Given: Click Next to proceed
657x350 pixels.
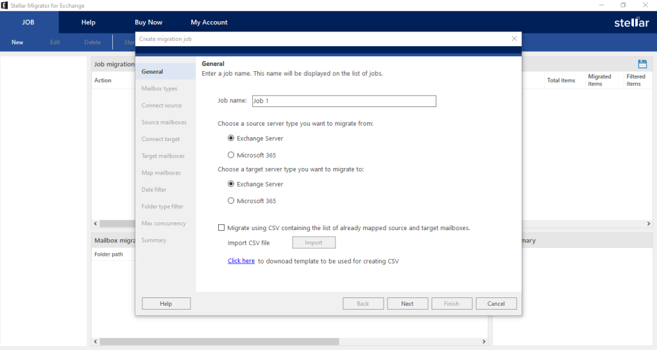Looking at the screenshot, I should pyautogui.click(x=407, y=304).
